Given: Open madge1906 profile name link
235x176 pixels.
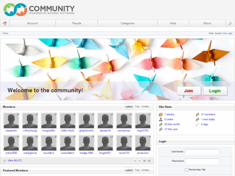Looking at the screenshot, I should [x=86, y=153].
